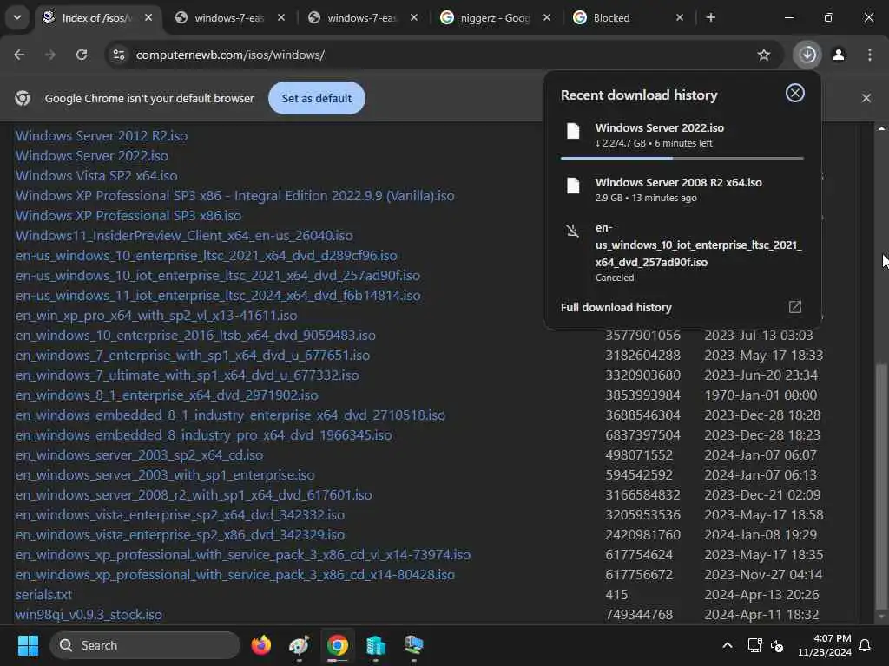Open a new browser tab
Screen dimensions: 889x666
710,17
